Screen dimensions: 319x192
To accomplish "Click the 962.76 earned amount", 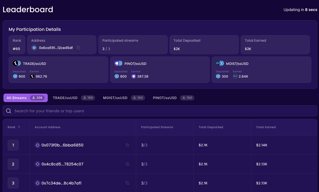I will click(42, 76).
